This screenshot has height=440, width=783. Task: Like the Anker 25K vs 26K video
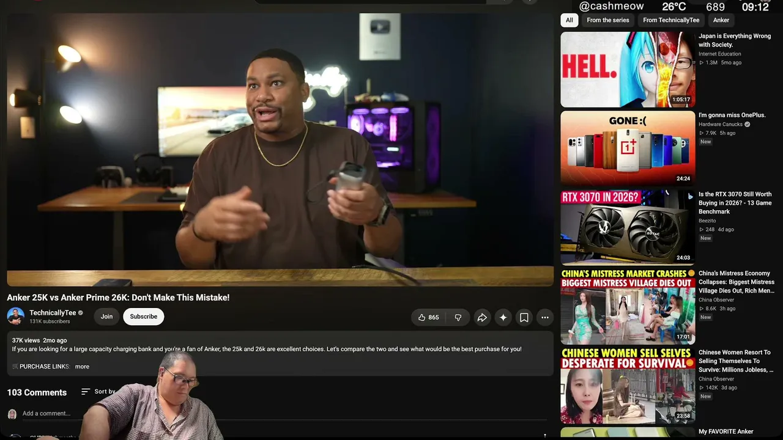point(429,317)
